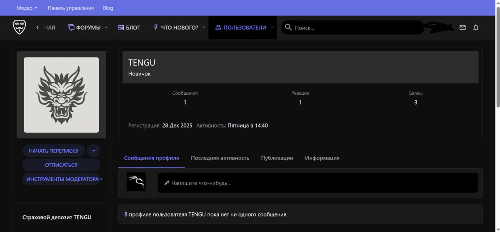
Task: Click the no messages notice text
Action: 206,214
